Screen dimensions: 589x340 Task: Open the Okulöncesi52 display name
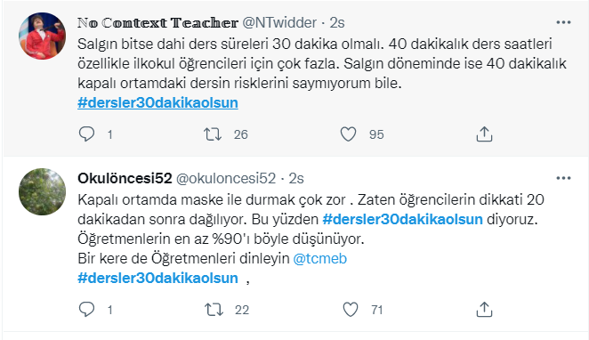click(x=125, y=178)
